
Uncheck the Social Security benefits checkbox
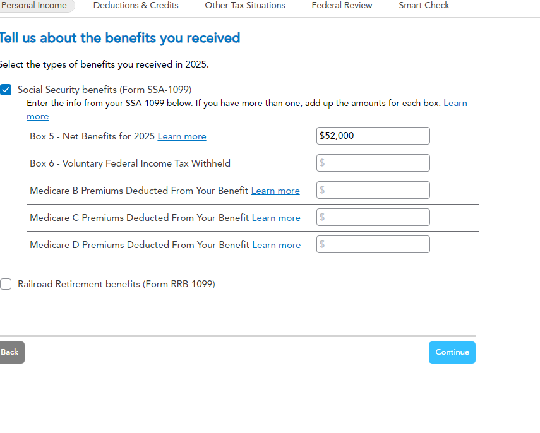pos(6,90)
